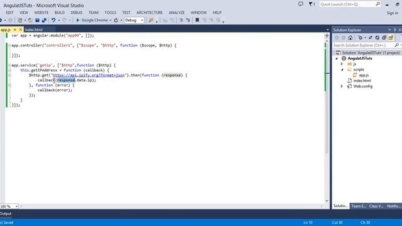Split the editor using the splitter plus icon
402x226 pixels.
[327, 36]
